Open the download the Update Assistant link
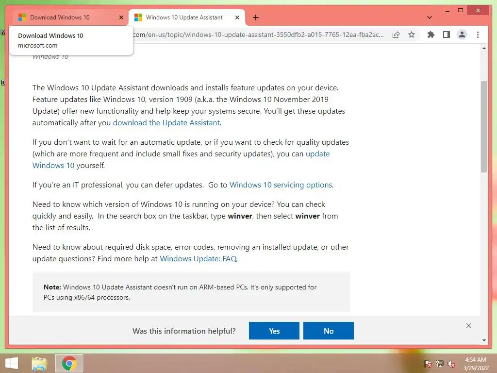 click(x=166, y=123)
